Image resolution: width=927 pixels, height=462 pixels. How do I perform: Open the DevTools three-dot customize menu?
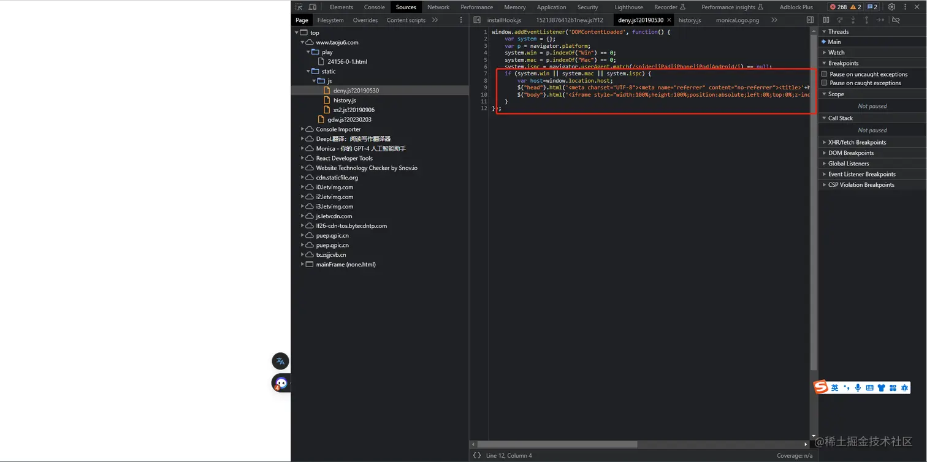tap(905, 7)
